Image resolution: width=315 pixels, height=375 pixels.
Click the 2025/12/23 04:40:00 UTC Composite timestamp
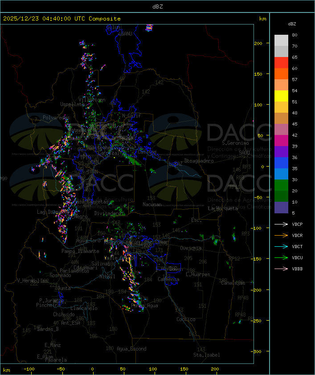[x=62, y=19]
